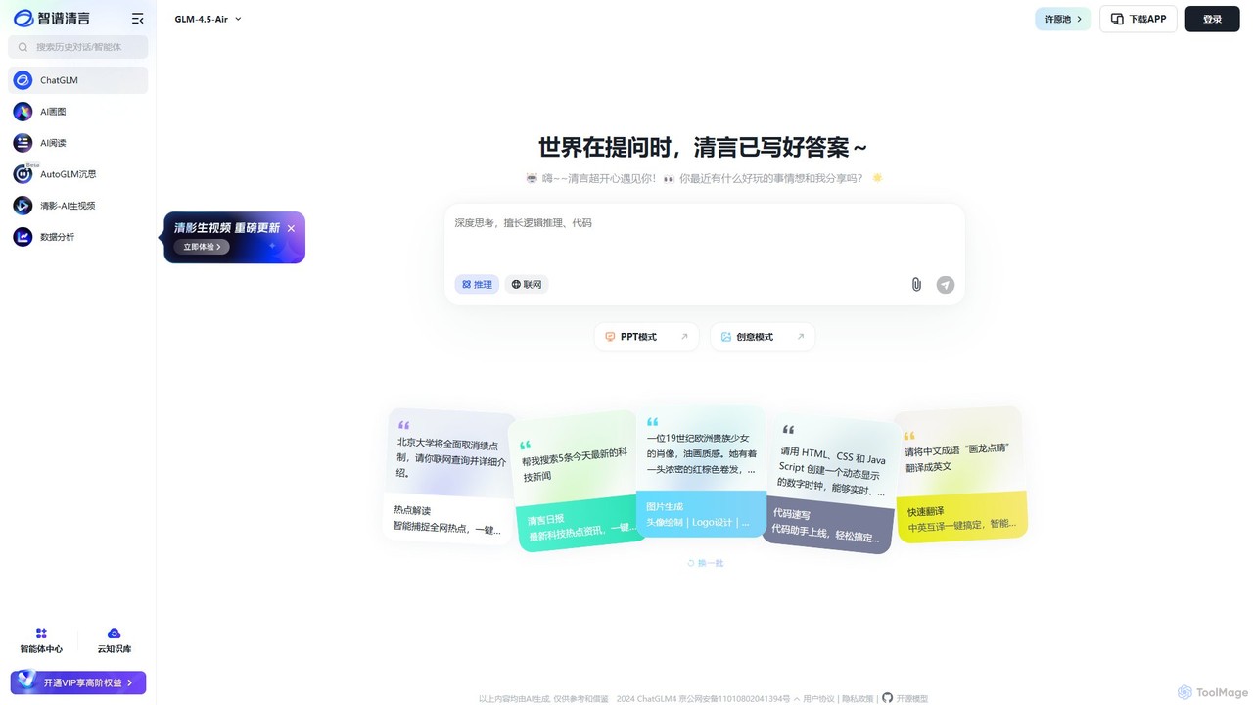Viewport: 1253px width, 705px height.
Task: Click the 下载APP button
Action: (x=1138, y=19)
